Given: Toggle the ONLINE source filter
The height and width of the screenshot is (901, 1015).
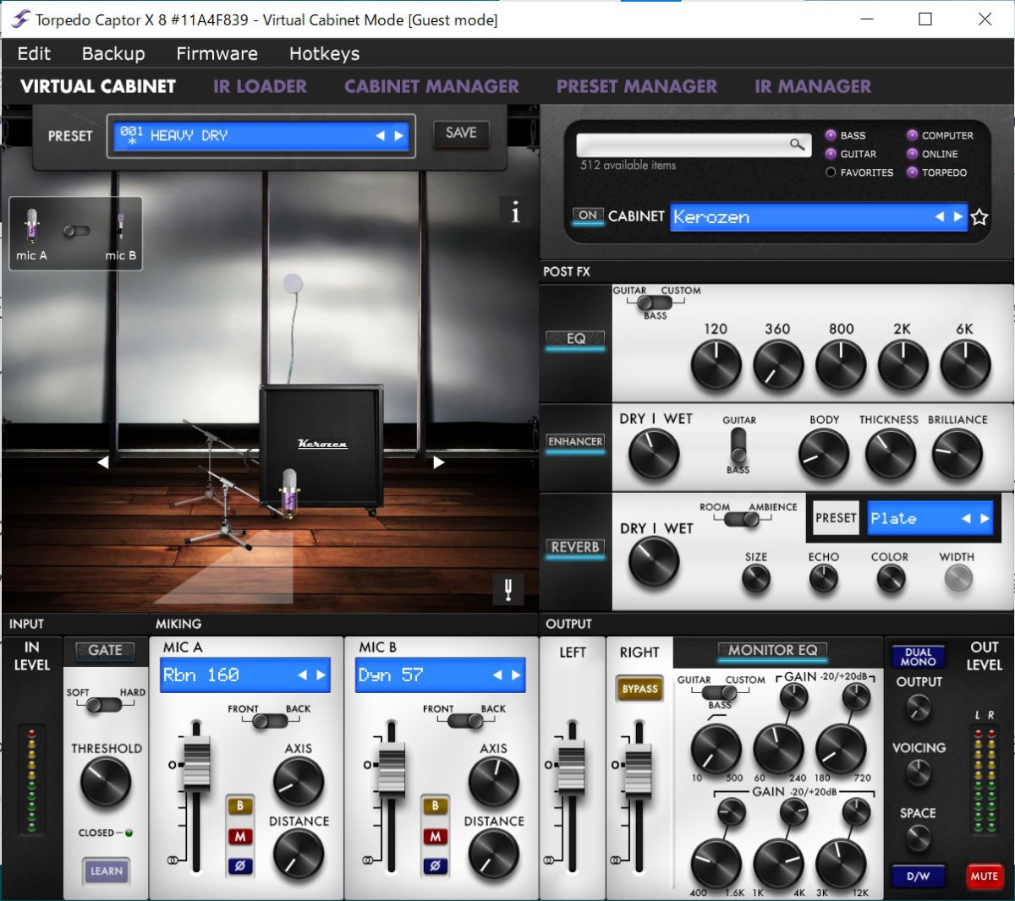Looking at the screenshot, I should [912, 154].
